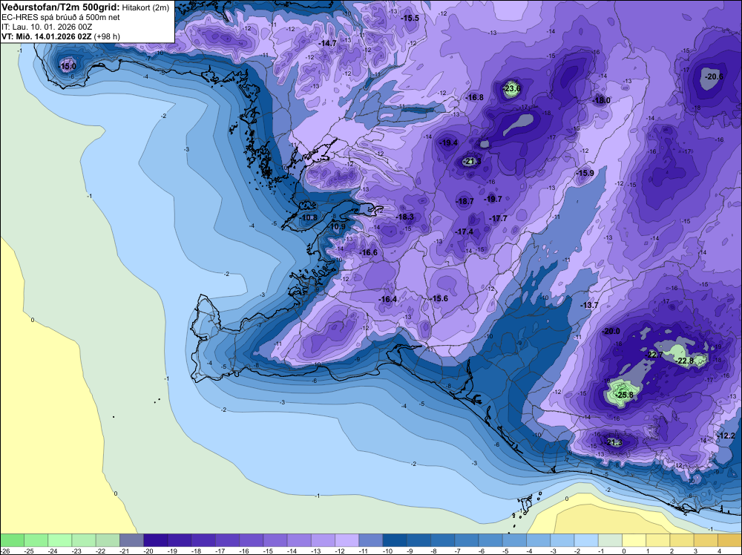This screenshot has width=742, height=555.
Task: Click the -15.5 temperature value on map
Action: (x=410, y=18)
